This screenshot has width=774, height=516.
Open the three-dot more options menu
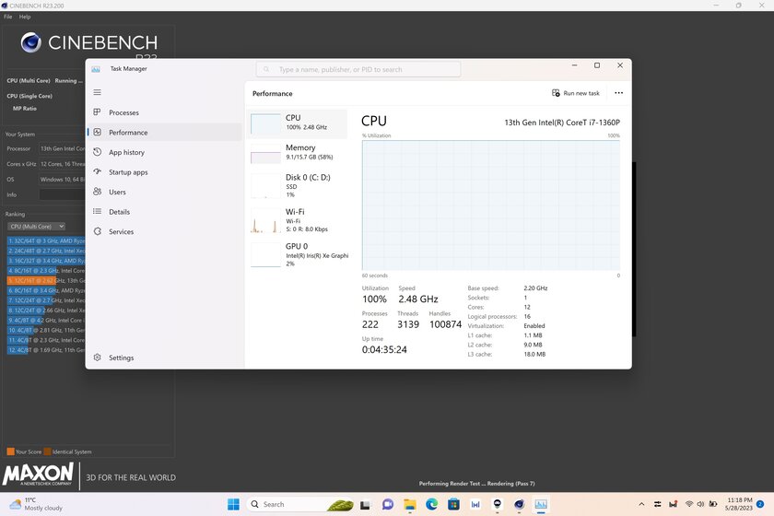click(x=618, y=93)
